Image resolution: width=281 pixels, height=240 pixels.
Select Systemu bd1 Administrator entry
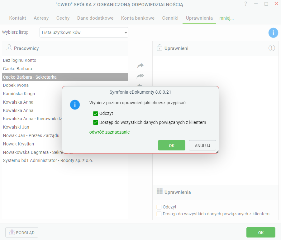65,160
